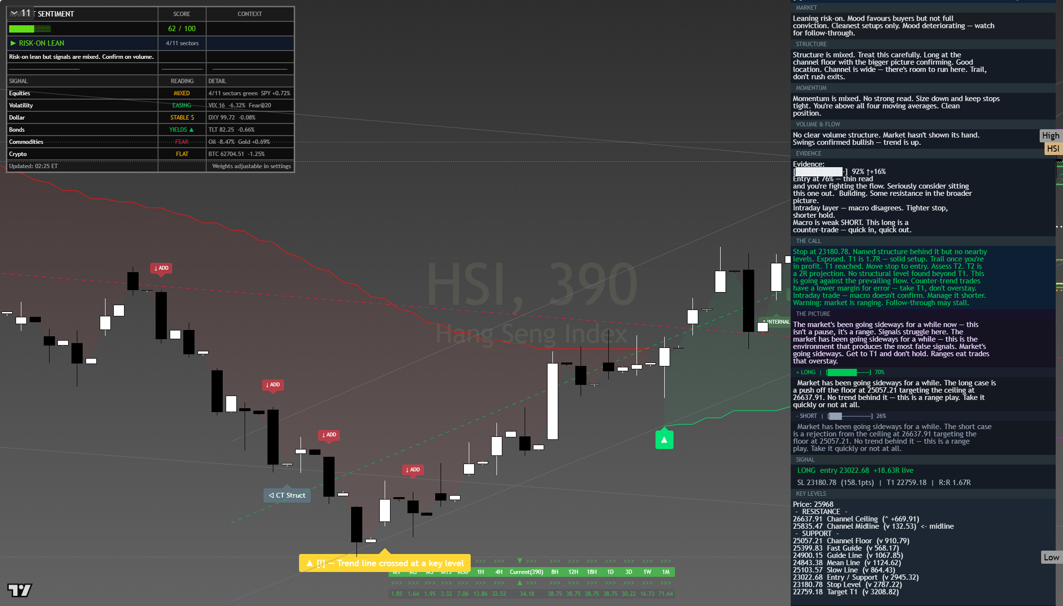The image size is (1063, 606).
Task: Click the 1W cell in the timeframe row
Action: coord(647,572)
